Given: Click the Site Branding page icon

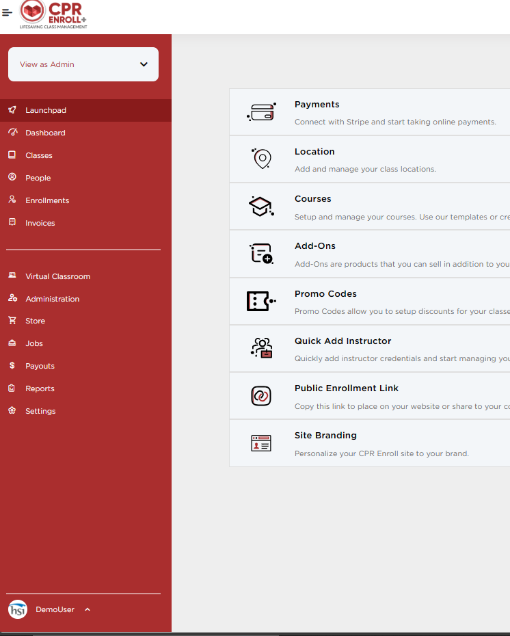Looking at the screenshot, I should pos(261,443).
